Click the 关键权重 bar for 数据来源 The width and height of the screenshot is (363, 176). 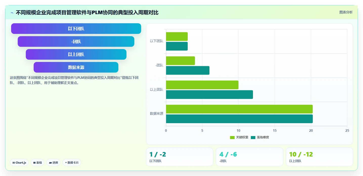pyautogui.click(x=239, y=109)
